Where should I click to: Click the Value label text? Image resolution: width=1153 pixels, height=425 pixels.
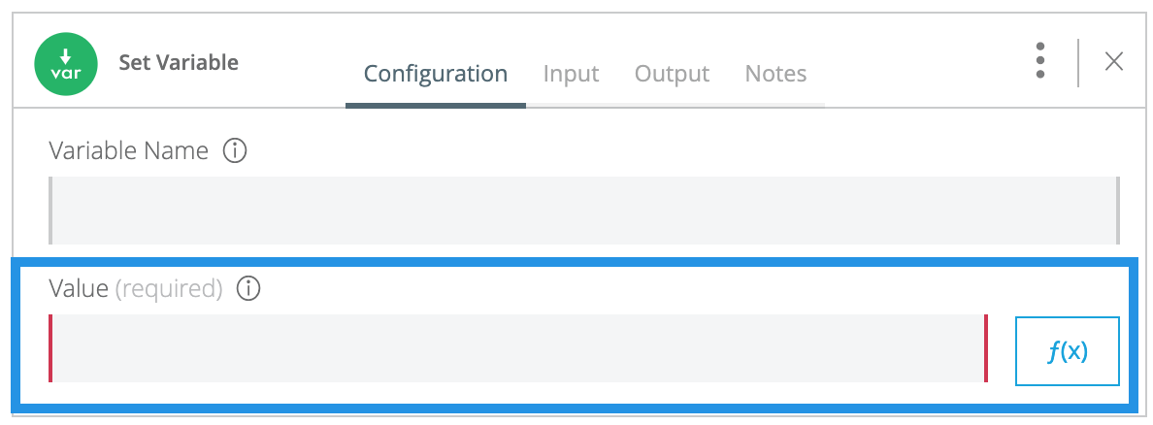coord(78,288)
